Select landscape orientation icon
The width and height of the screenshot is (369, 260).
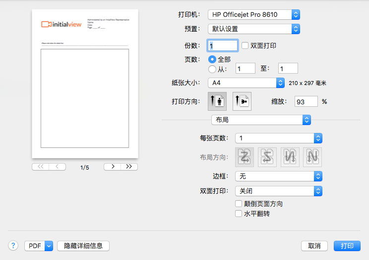pyautogui.click(x=242, y=101)
